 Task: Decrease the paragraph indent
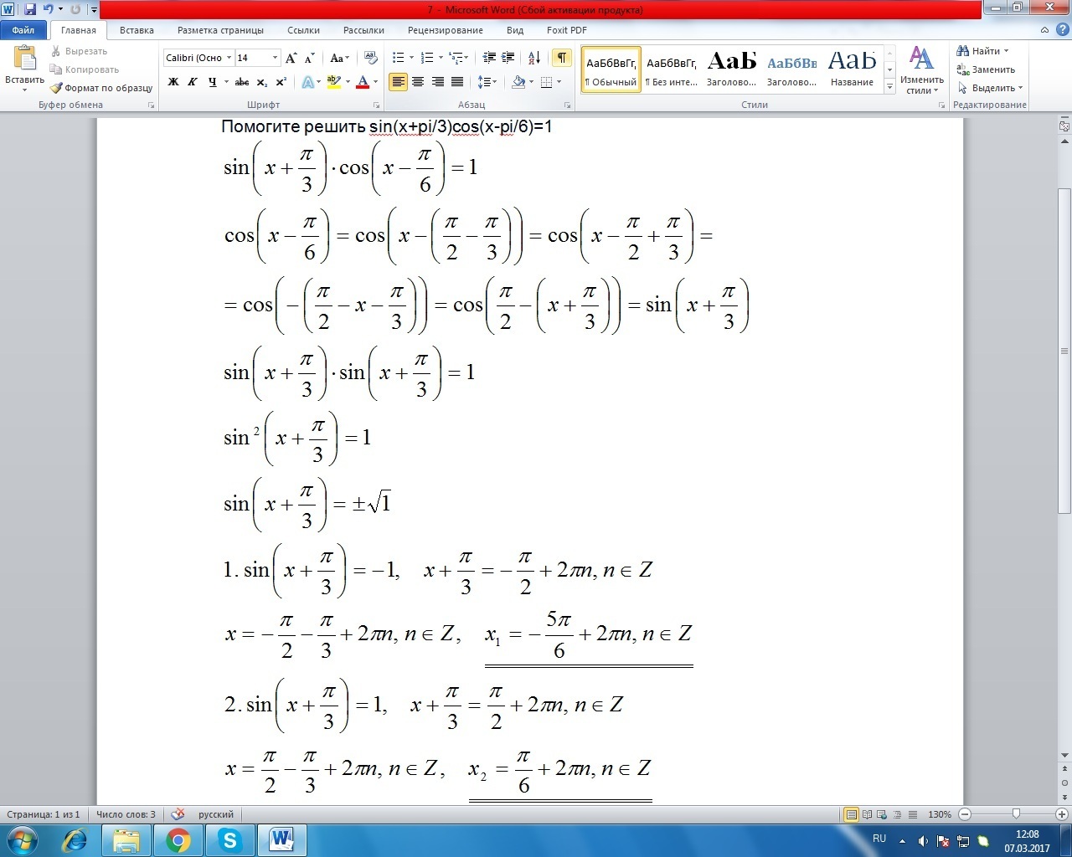point(489,58)
